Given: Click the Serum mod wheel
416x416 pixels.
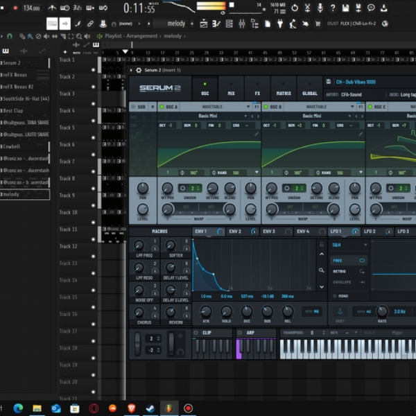Looking at the screenshot, I should 171,344.
